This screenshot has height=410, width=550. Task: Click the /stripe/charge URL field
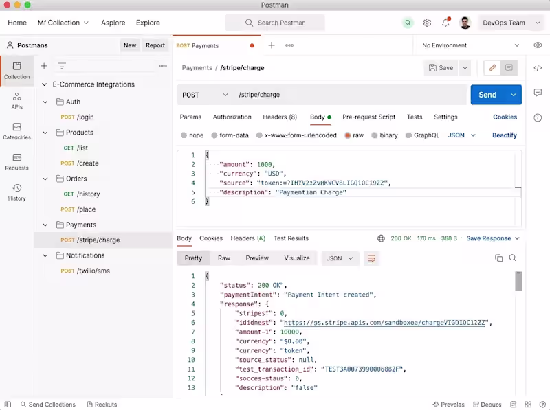[351, 95]
